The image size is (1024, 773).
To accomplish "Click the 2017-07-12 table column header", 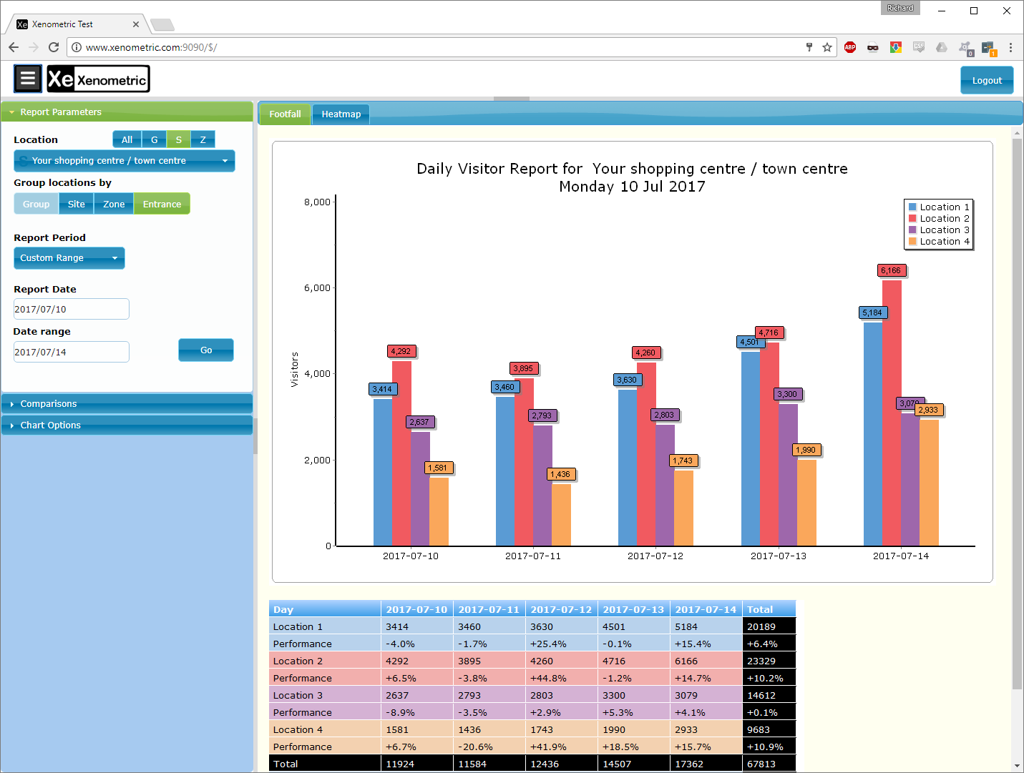I will click(x=562, y=609).
